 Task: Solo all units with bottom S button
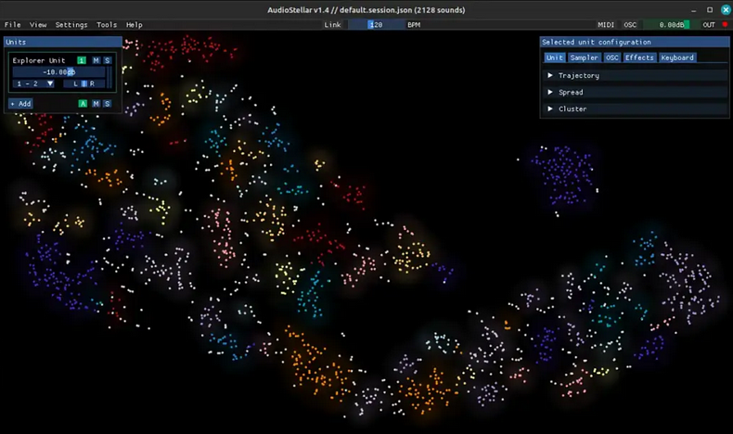[x=107, y=104]
